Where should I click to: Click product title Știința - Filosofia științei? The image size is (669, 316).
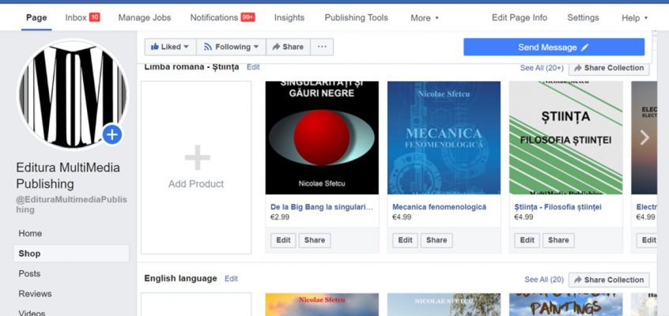tap(558, 207)
